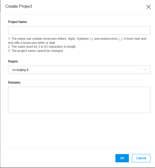
Task: Click the naming rule about lowercase letters
Action: pos(77,41)
